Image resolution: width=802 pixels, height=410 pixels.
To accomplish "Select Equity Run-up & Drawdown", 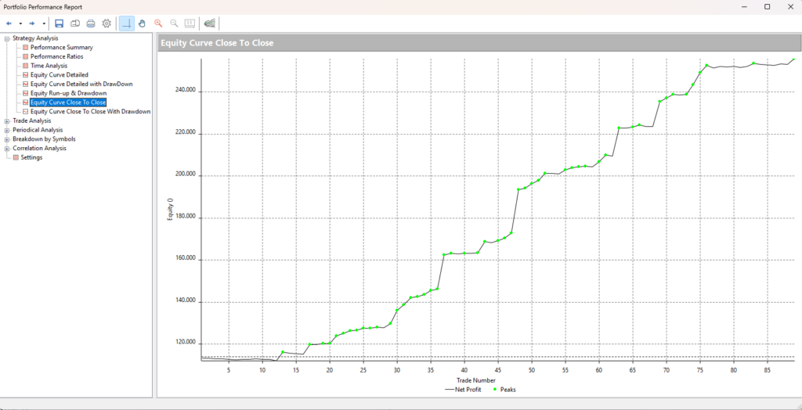I will click(x=68, y=93).
